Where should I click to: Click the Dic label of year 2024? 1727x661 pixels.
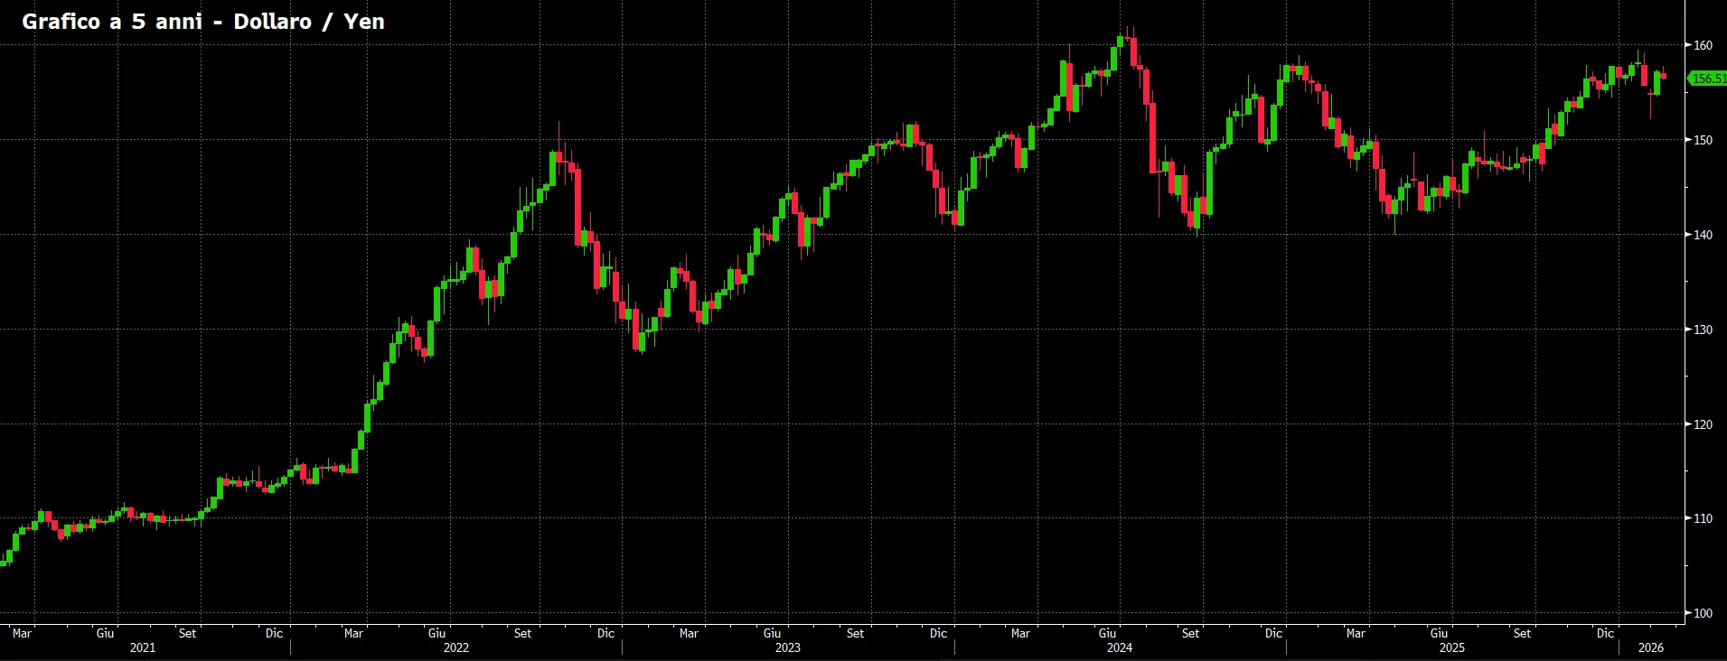(x=1274, y=633)
